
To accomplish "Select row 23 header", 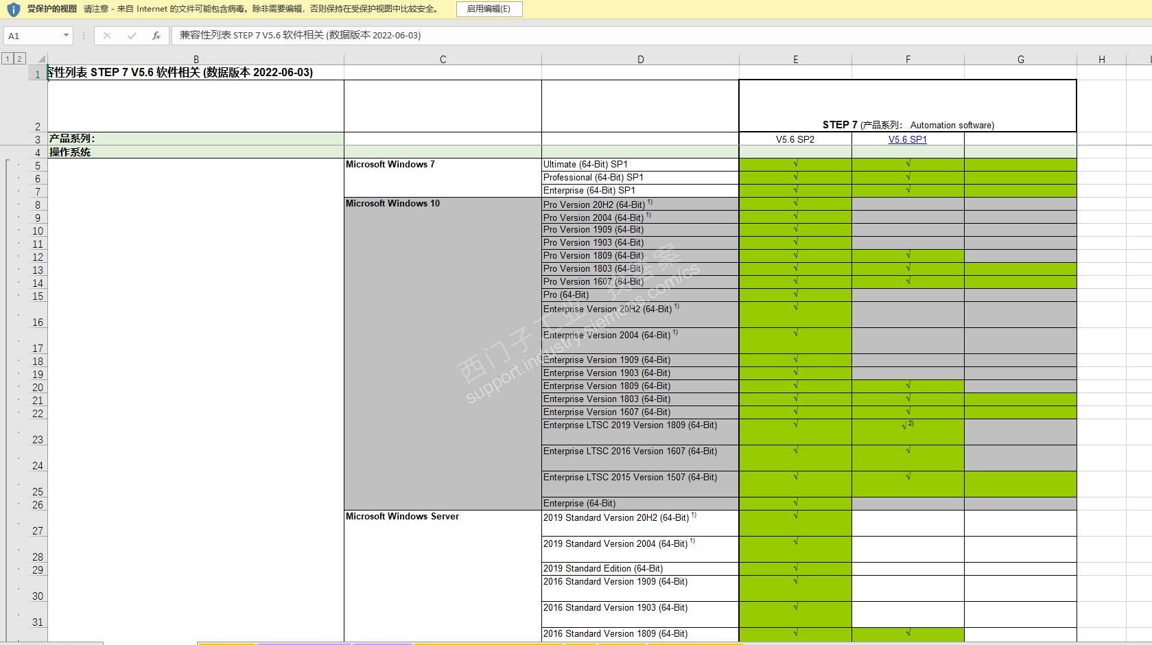I will [38, 432].
